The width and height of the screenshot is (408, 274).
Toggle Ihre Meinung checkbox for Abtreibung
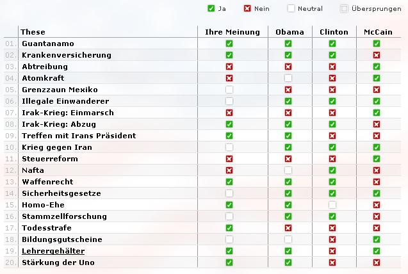point(229,67)
